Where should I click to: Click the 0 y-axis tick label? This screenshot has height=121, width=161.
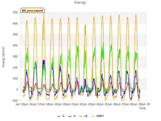pos(17,90)
